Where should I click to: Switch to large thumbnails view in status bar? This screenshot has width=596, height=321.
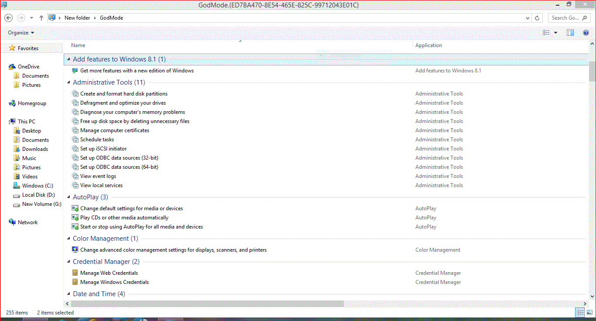589,312
